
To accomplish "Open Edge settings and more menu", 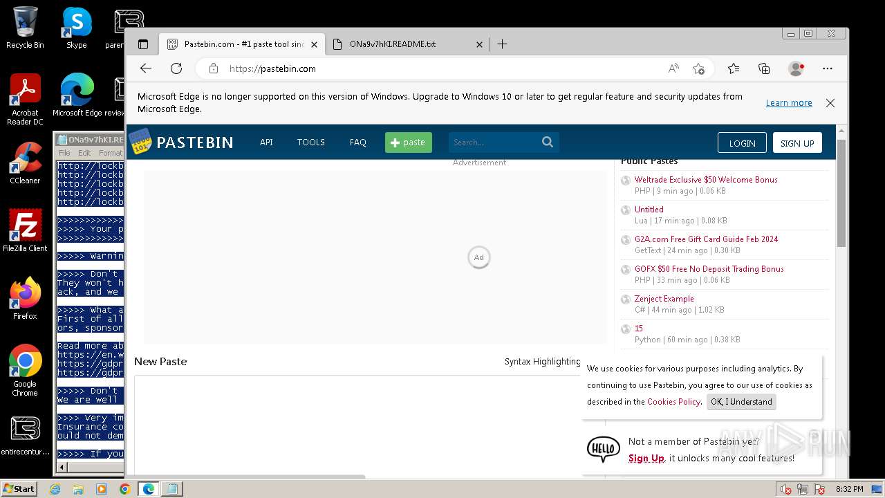I will (x=828, y=68).
